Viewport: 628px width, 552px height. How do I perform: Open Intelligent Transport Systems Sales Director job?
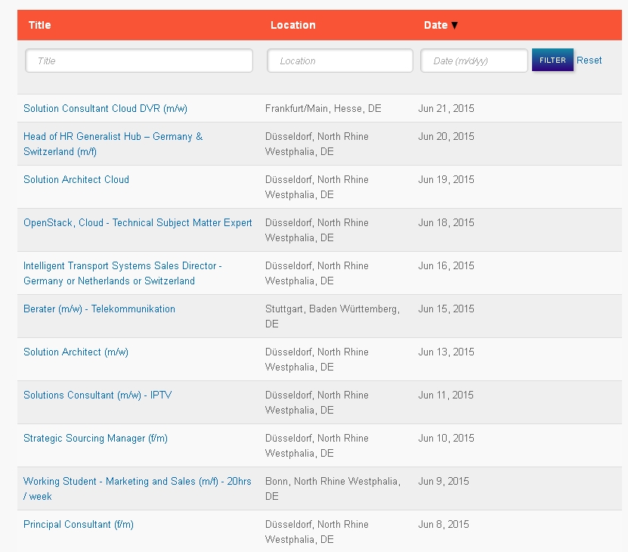click(x=122, y=274)
